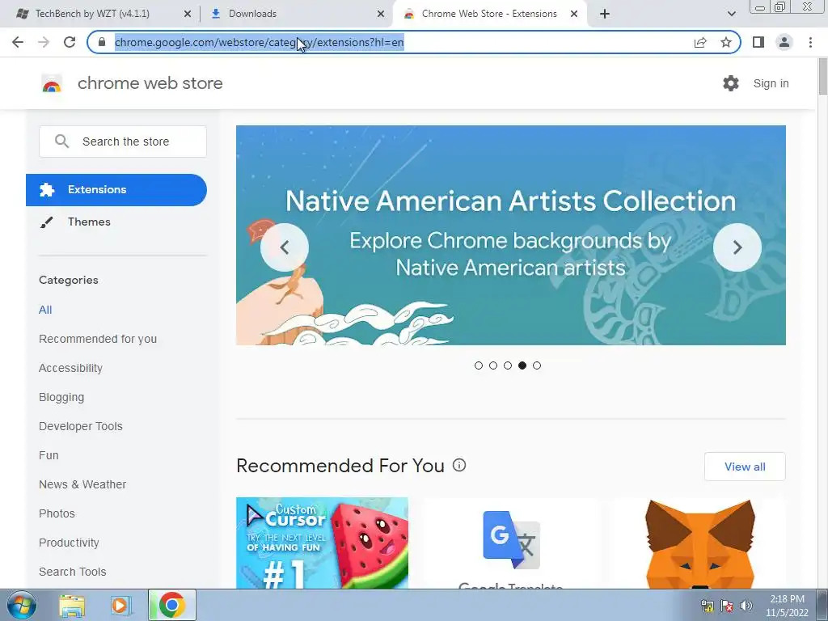Click the volume speaker tray icon

(x=746, y=606)
